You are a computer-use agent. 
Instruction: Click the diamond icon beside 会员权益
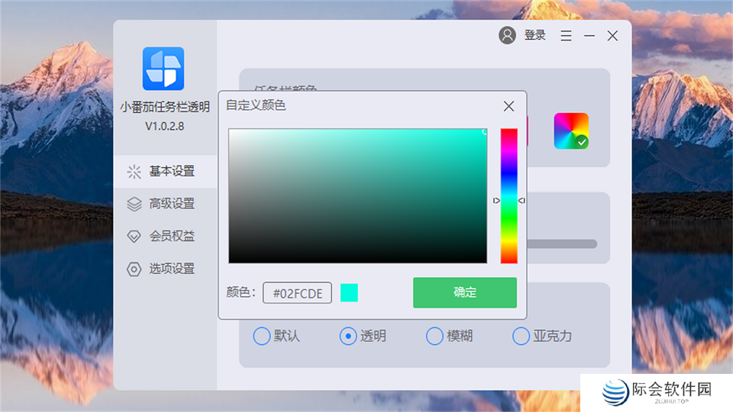pyautogui.click(x=134, y=237)
